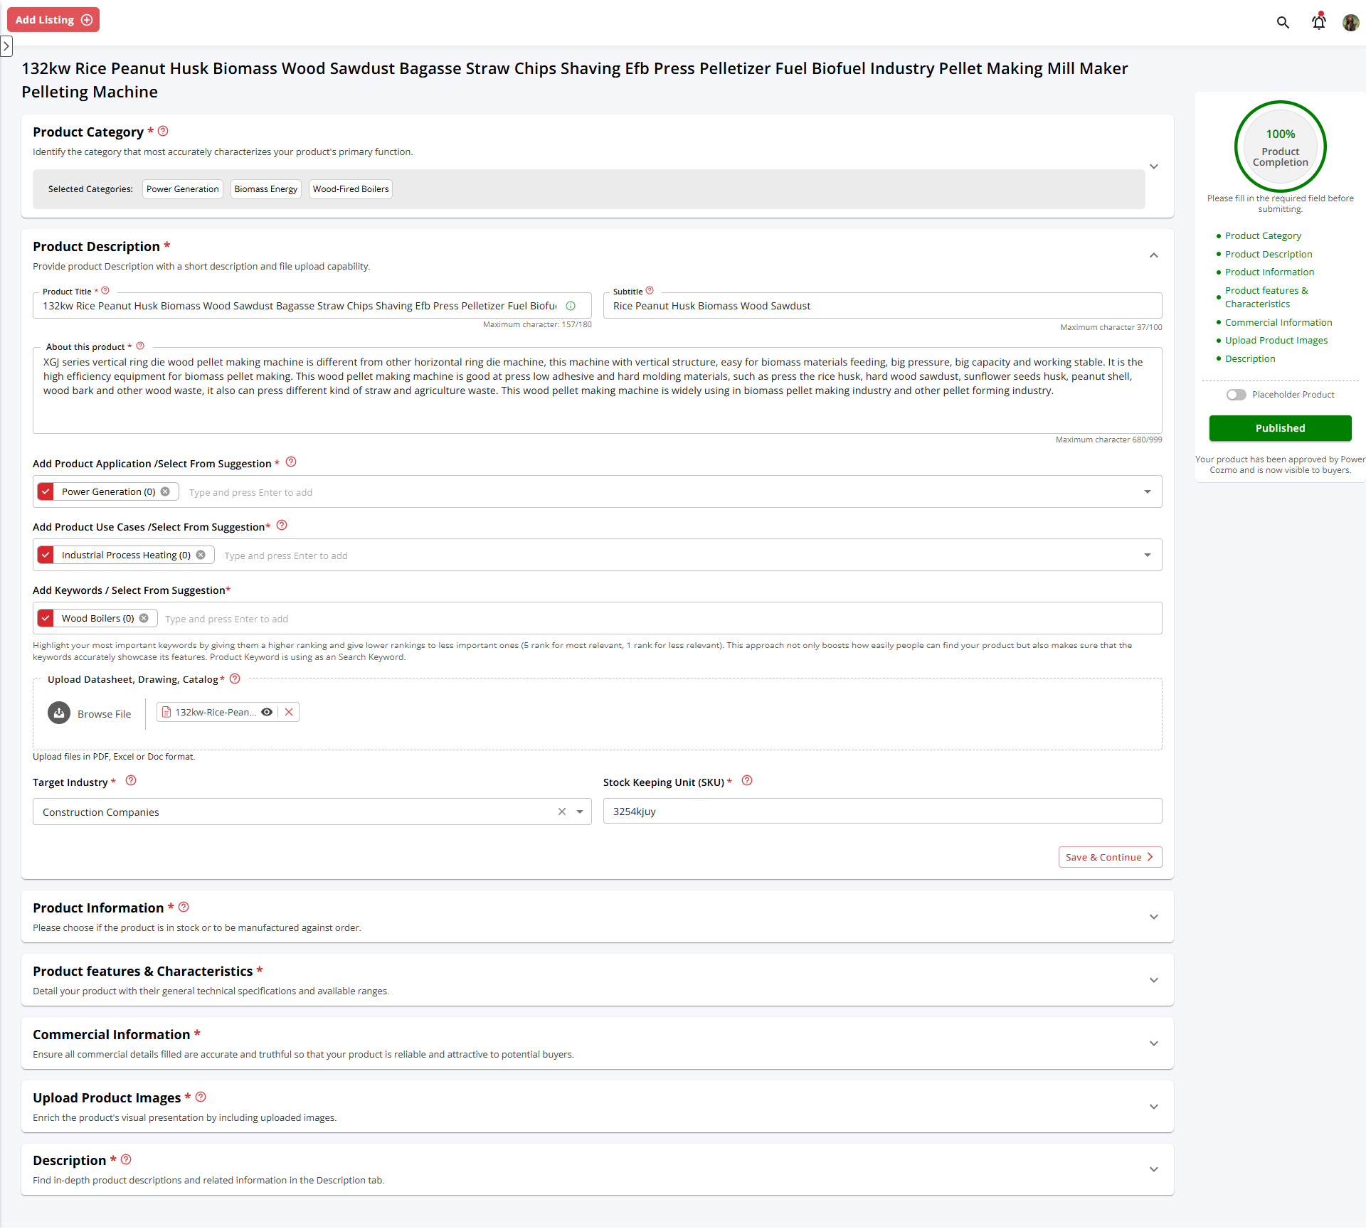The height and width of the screenshot is (1229, 1366).
Task: Jump to Commercial Information in sidebar
Action: [1278, 322]
